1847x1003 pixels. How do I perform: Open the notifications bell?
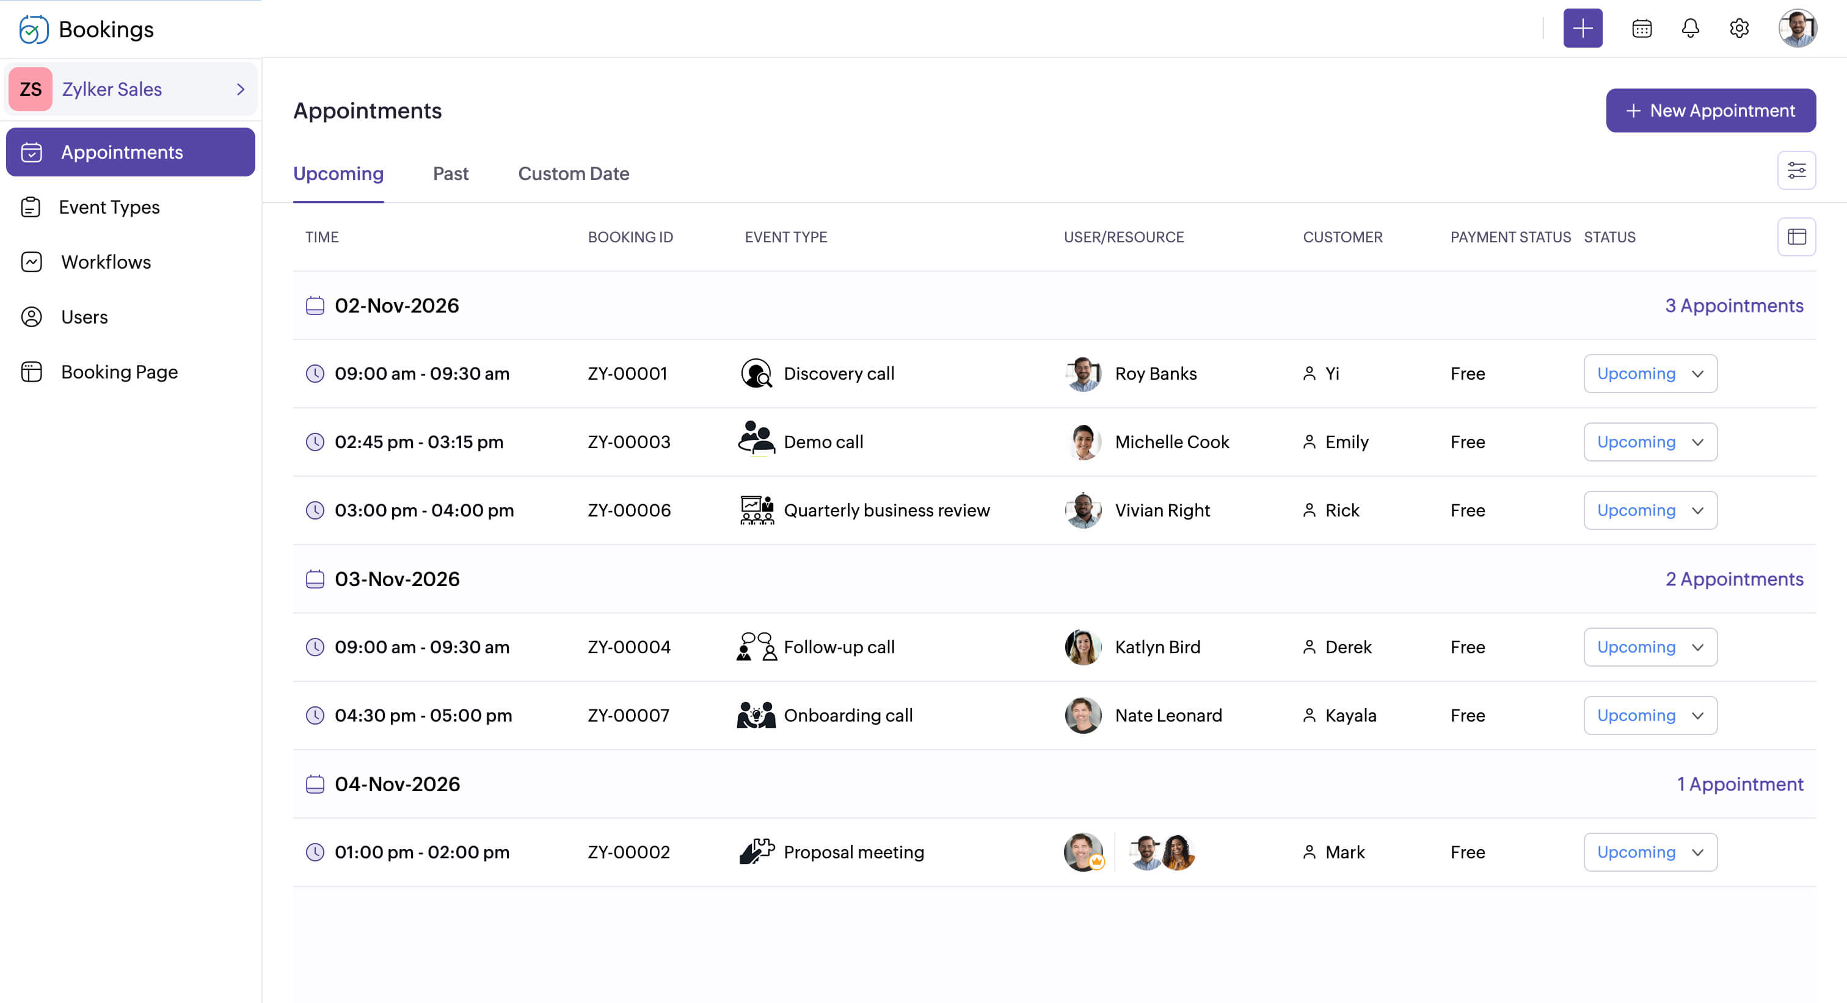tap(1690, 28)
